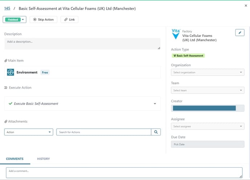Open action number 145 link
Screen dimensions: 250x180
(x=7, y=8)
